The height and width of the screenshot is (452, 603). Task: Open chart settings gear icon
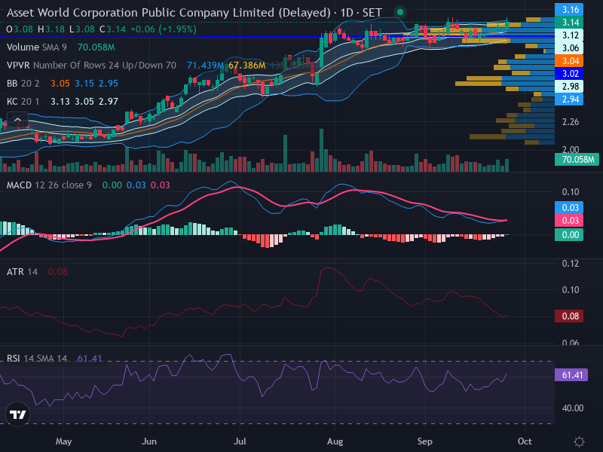pyautogui.click(x=579, y=441)
